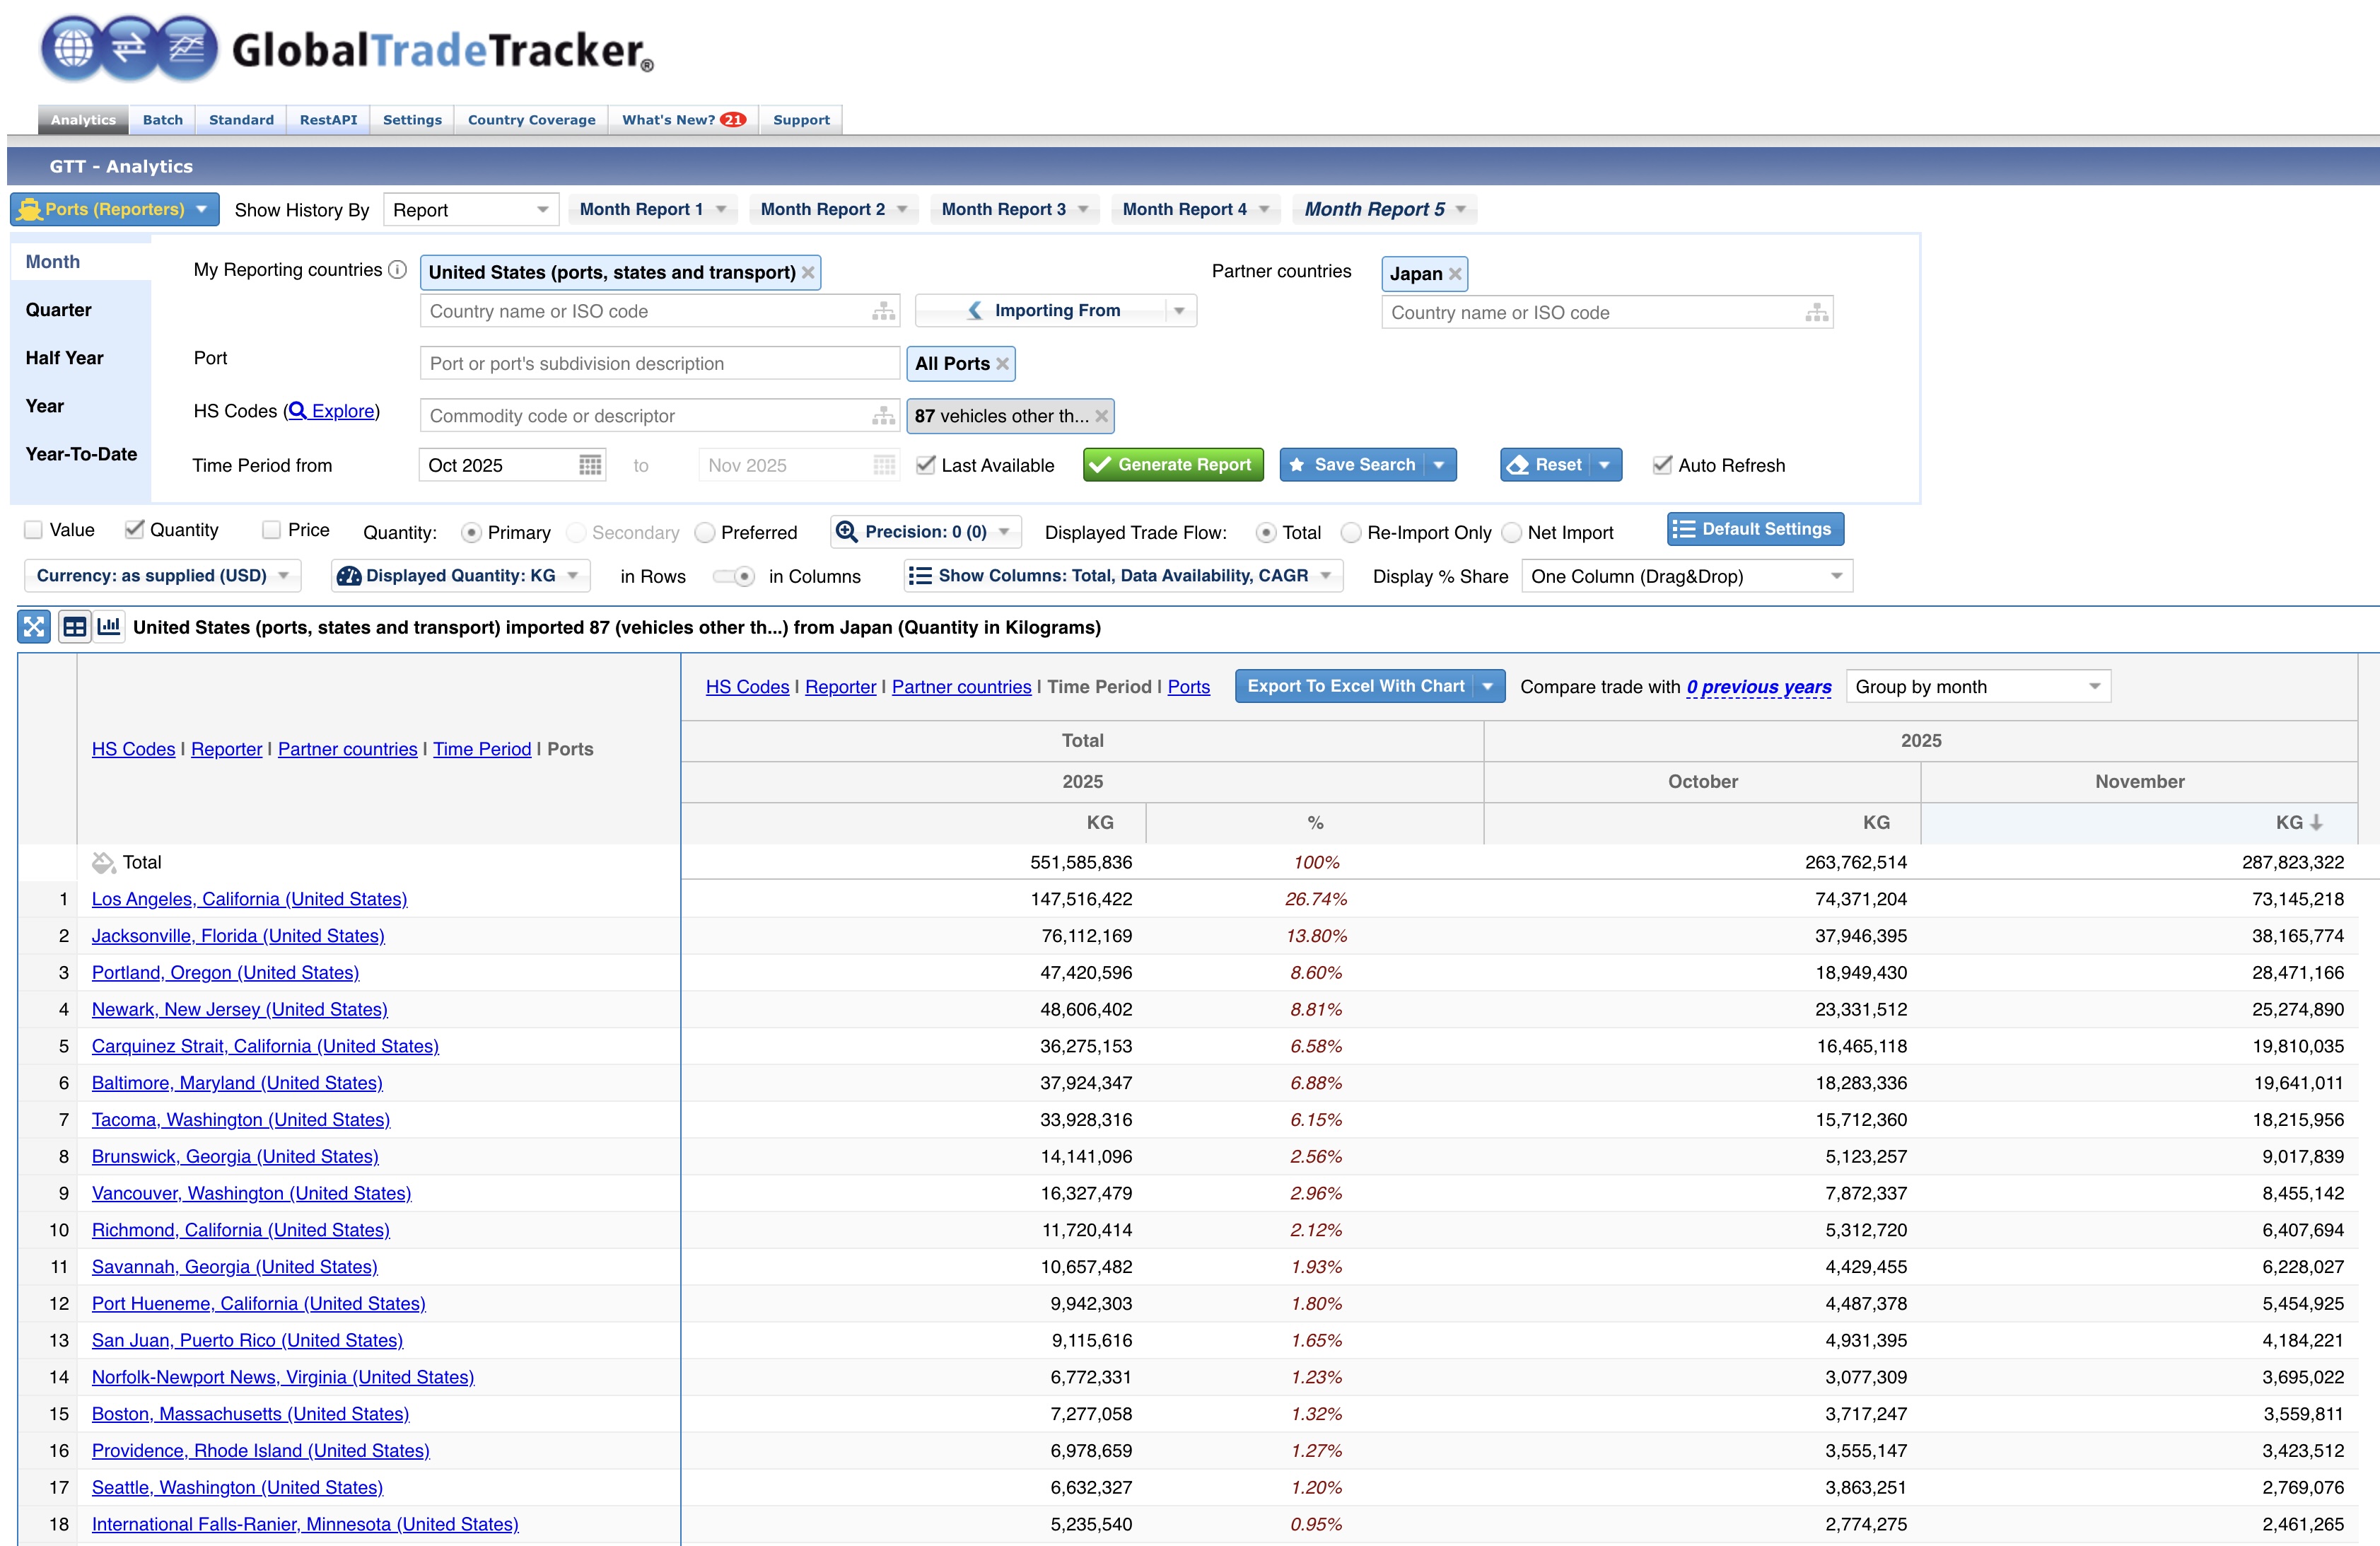The image size is (2380, 1546).
Task: Switch to Month Report 3 tab
Action: pos(1003,209)
